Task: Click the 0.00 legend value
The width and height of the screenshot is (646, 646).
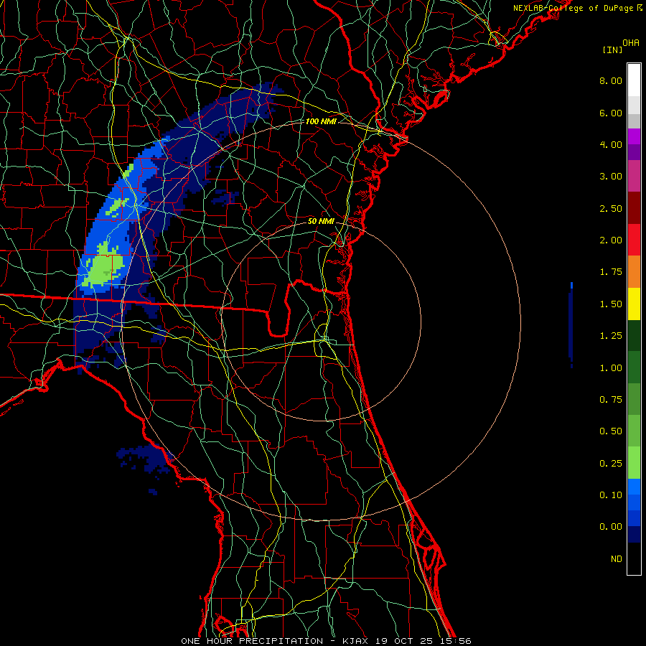Action: [611, 527]
